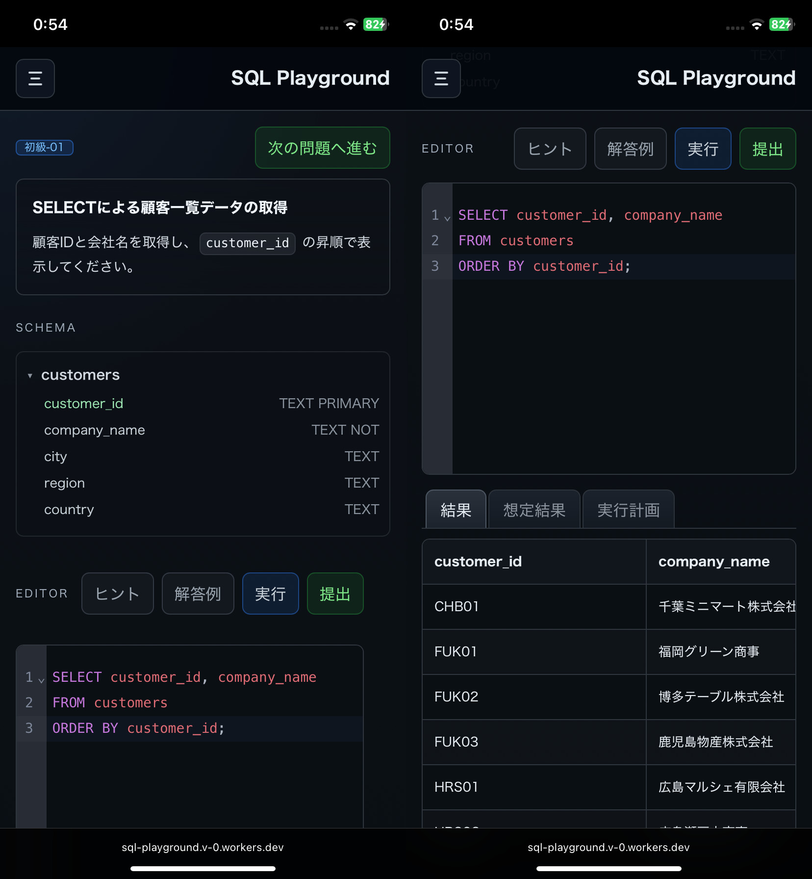Viewport: 812px width, 879px height.
Task: Click the 福岡グリーン商事 cell
Action: coord(721,652)
